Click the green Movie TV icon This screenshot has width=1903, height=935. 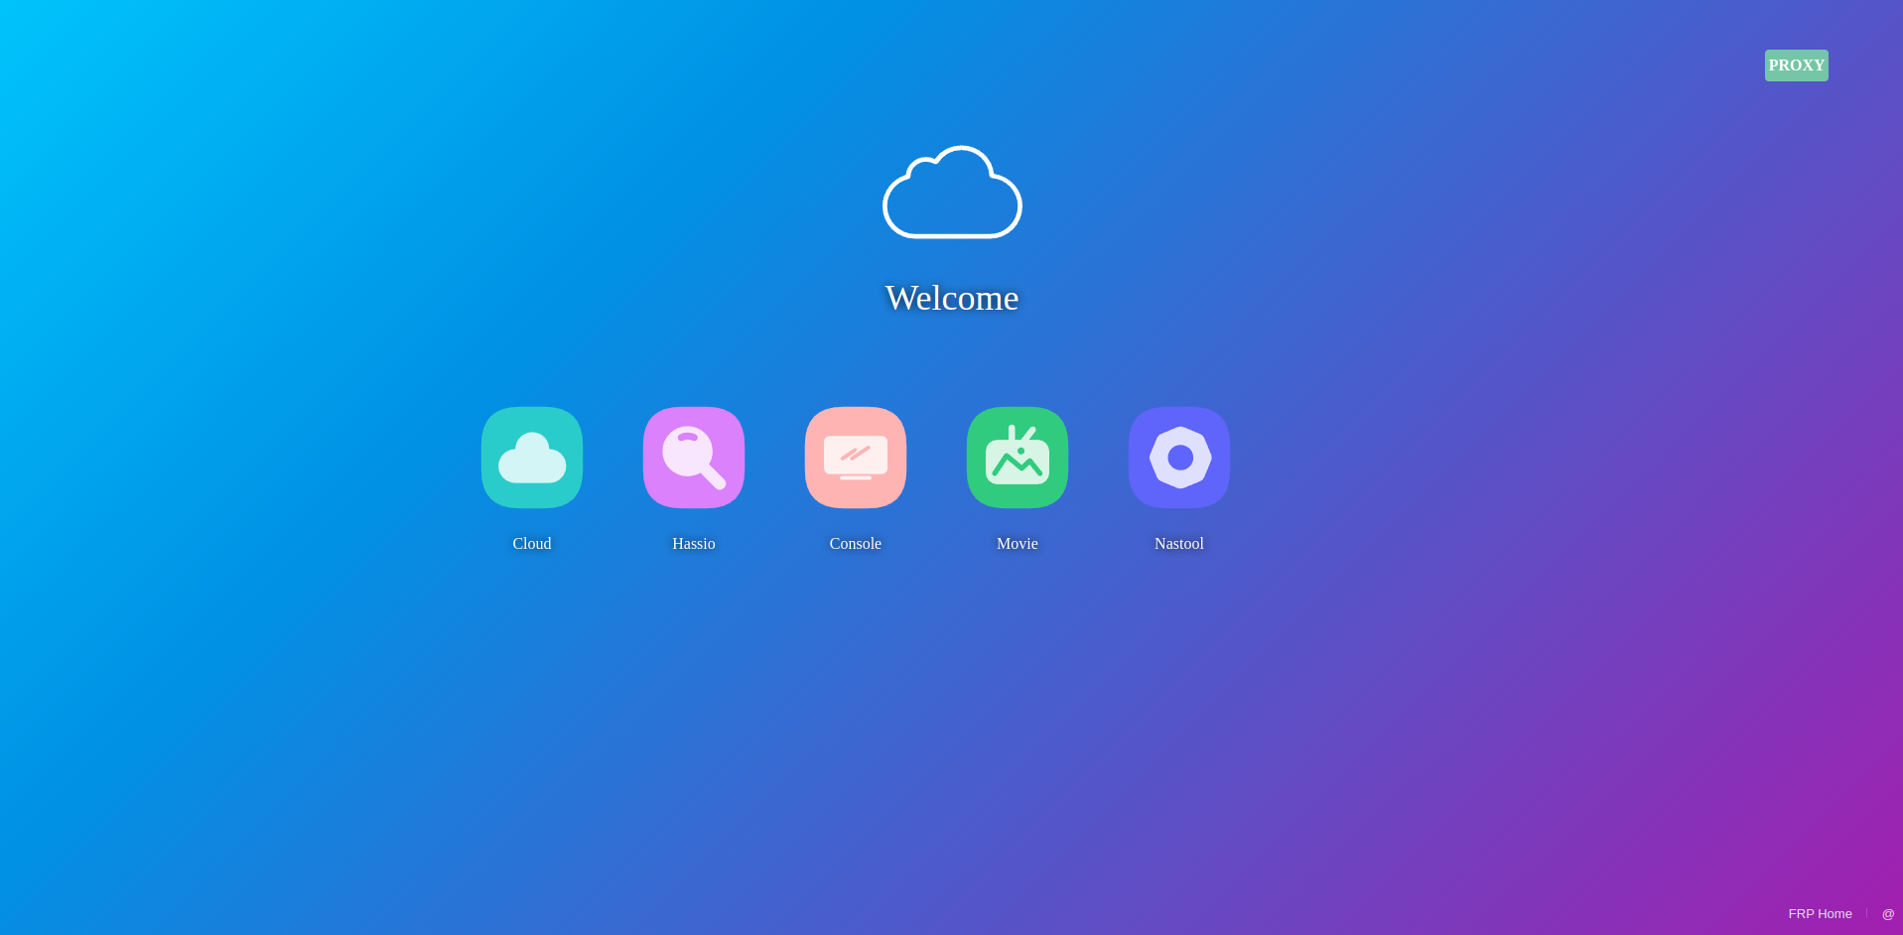click(x=1017, y=458)
